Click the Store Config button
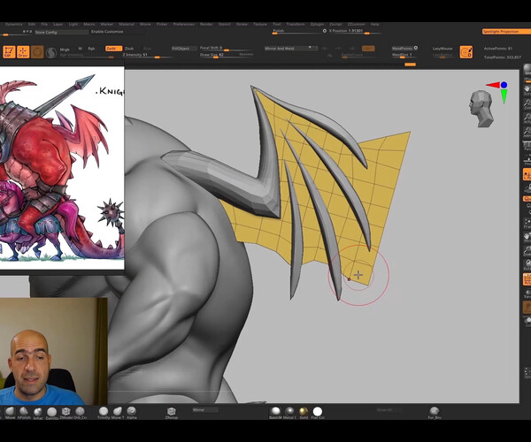The height and width of the screenshot is (442, 531). coord(61,32)
